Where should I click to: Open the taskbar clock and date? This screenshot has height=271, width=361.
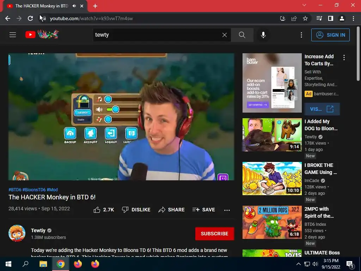(331, 264)
